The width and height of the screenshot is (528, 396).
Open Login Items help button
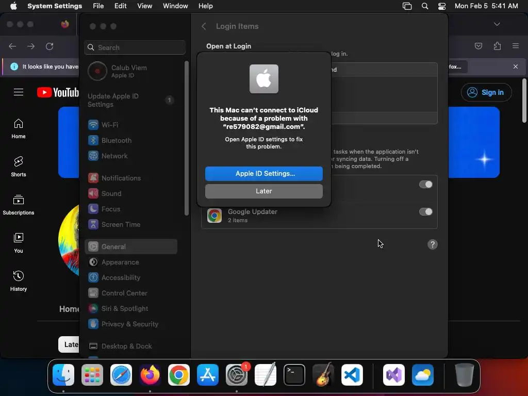click(x=433, y=244)
